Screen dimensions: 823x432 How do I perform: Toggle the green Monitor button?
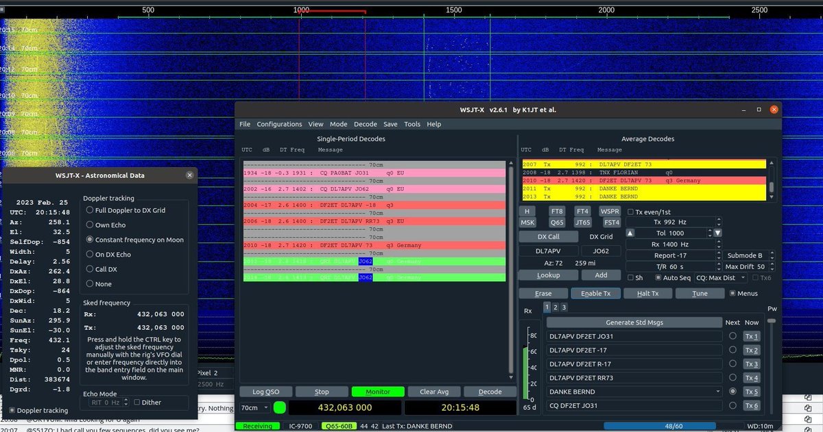378,392
